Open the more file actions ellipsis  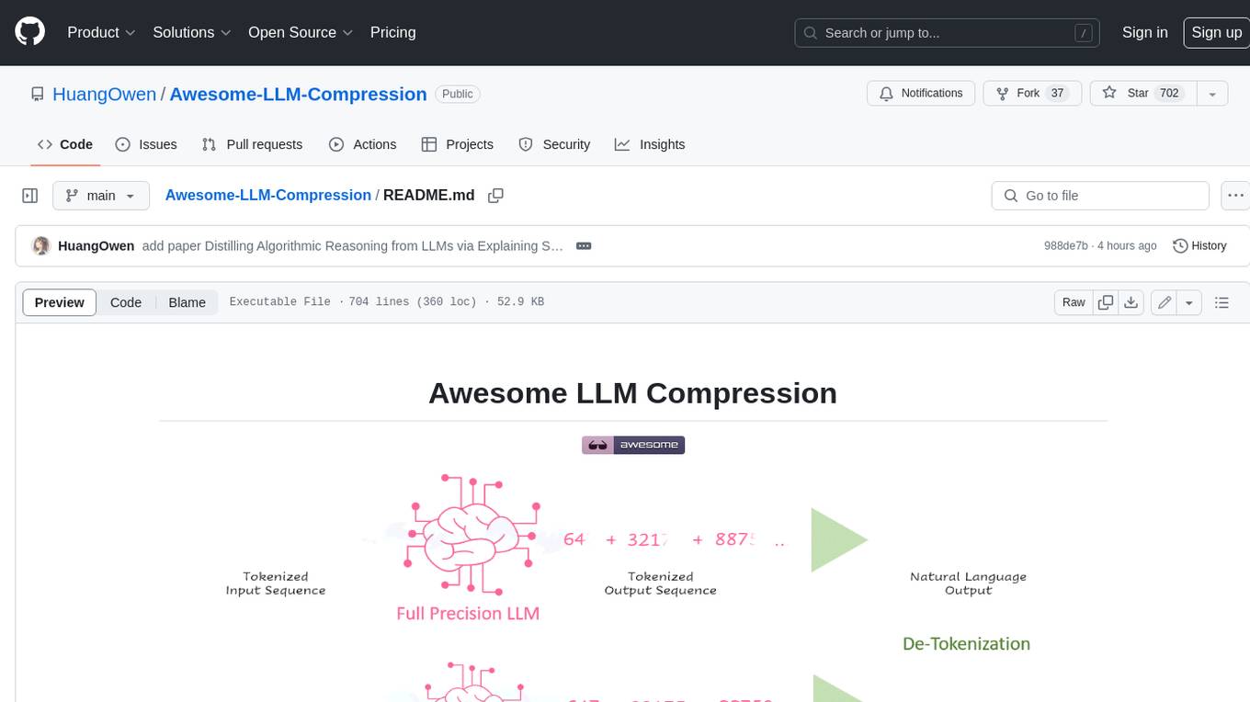[1235, 196]
